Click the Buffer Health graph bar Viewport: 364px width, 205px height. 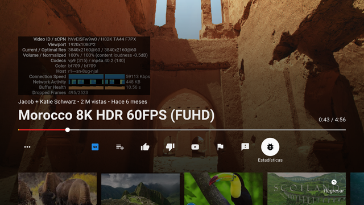97,88
